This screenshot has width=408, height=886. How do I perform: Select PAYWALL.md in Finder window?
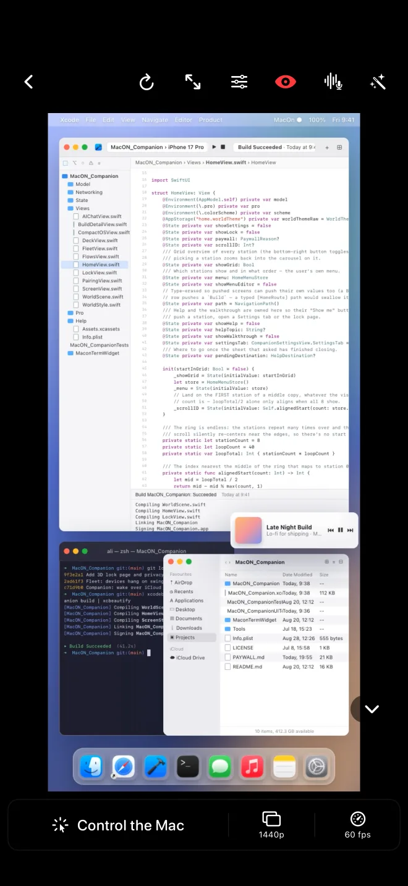[x=244, y=657]
